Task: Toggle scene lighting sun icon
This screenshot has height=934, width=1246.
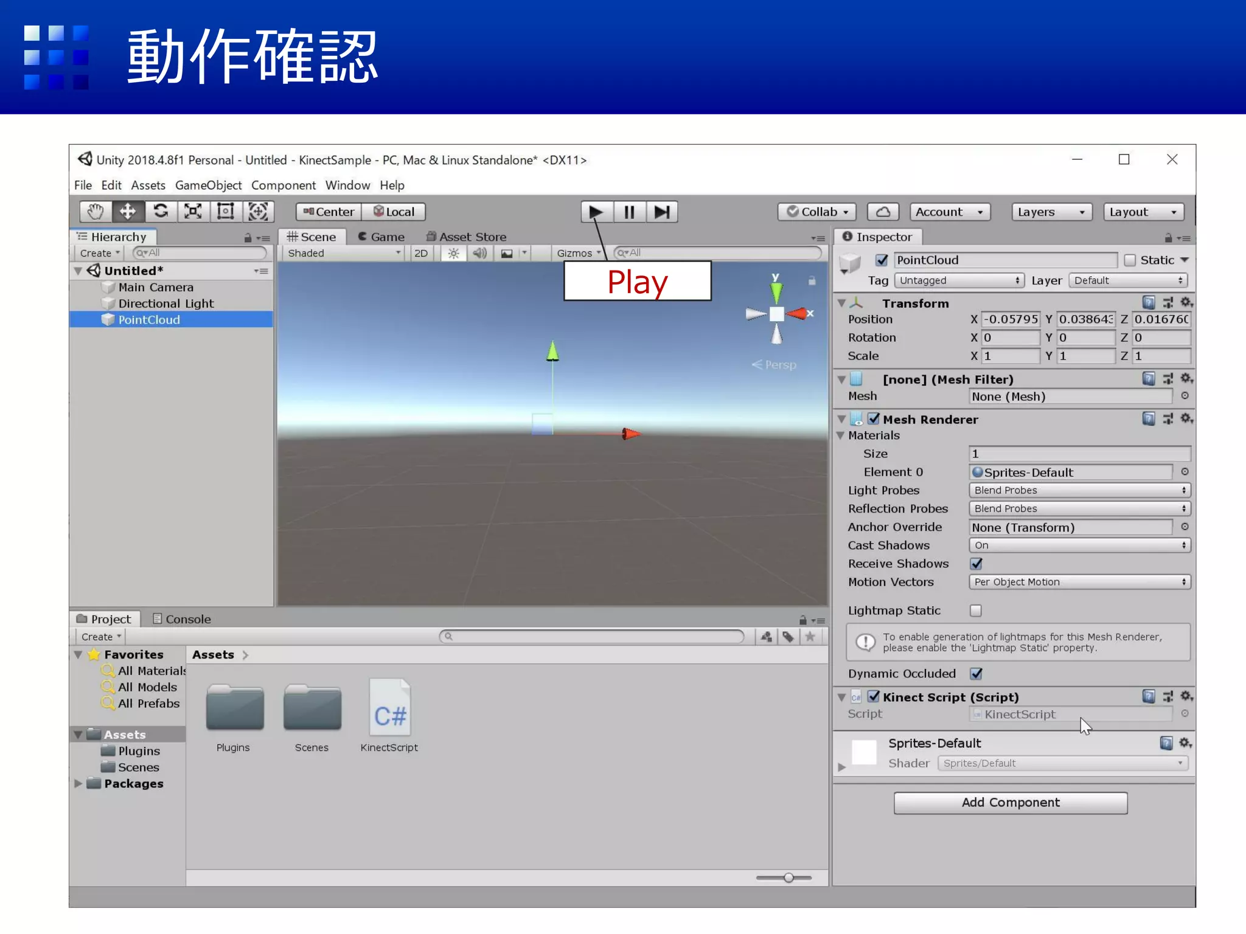Action: point(453,253)
